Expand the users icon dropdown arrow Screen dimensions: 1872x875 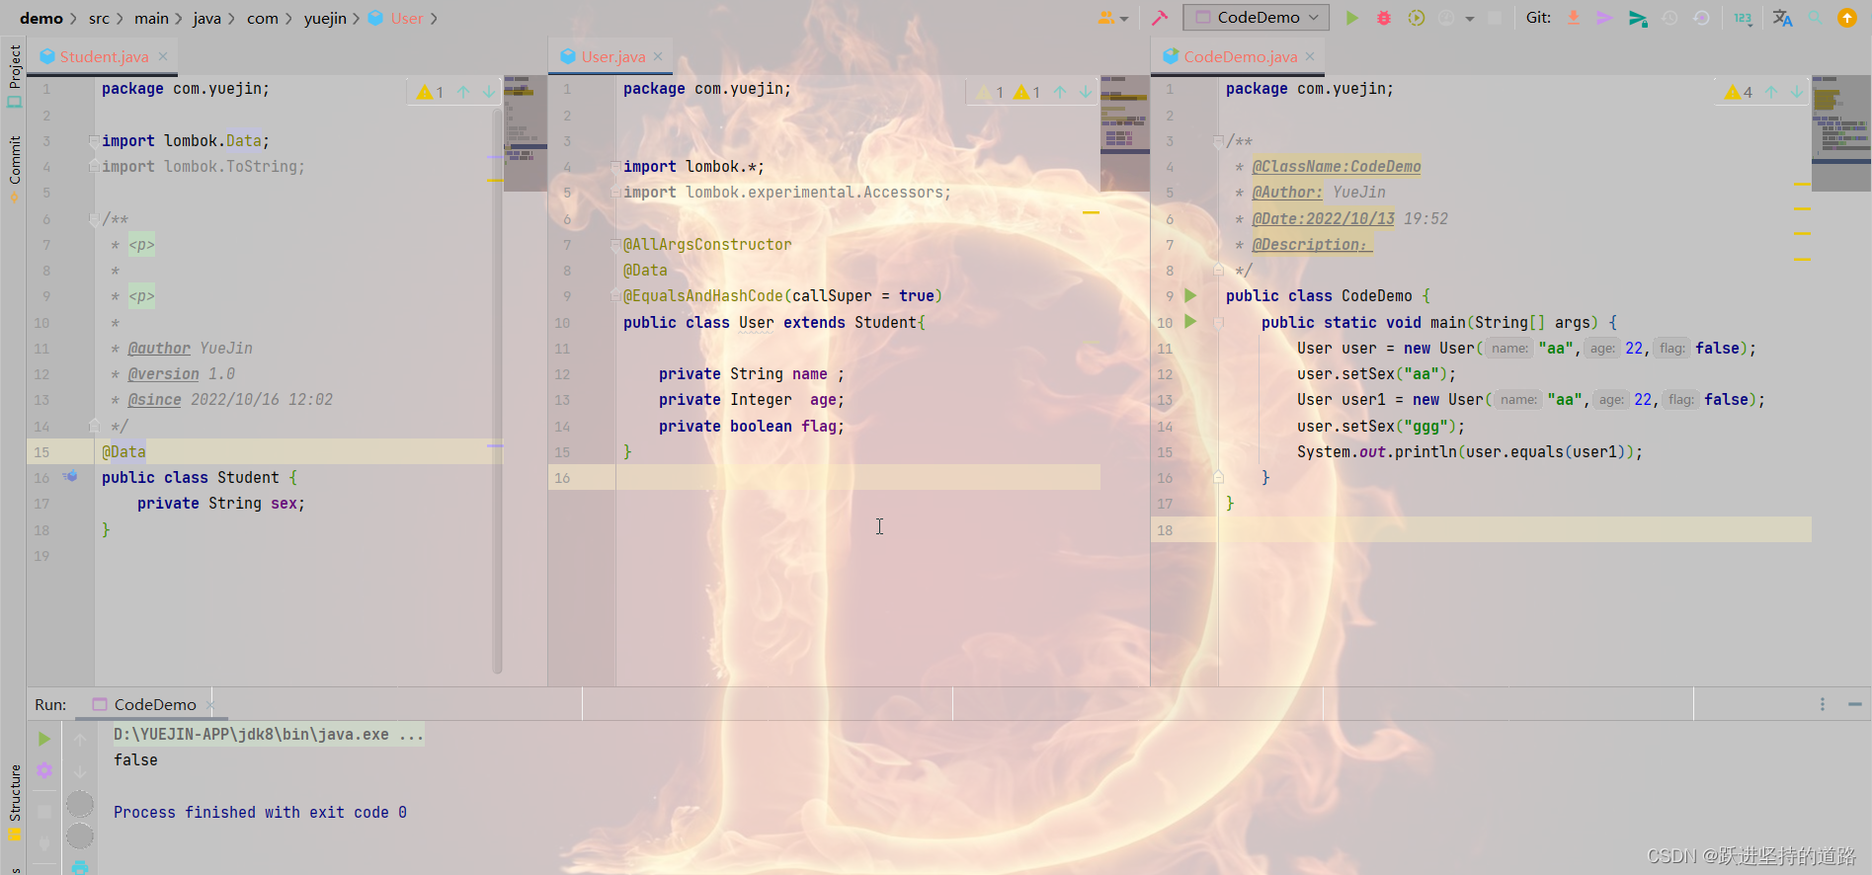coord(1124,19)
